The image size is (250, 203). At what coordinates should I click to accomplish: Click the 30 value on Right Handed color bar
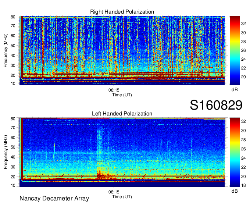click(x=243, y=33)
